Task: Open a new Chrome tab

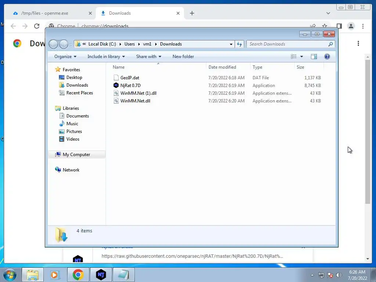Action: click(x=192, y=13)
